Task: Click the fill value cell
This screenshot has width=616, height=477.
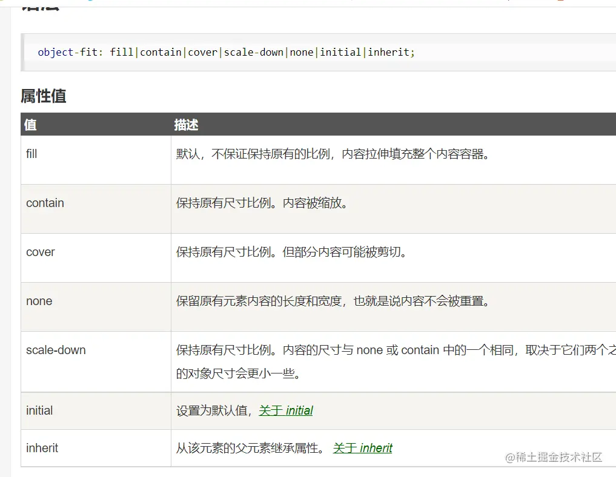Action: click(x=96, y=160)
